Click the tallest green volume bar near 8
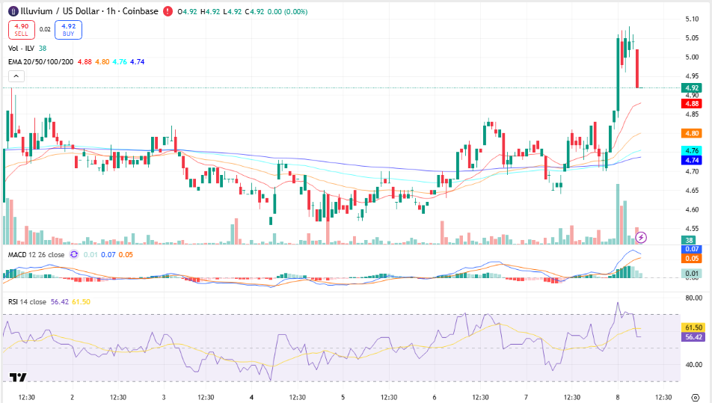Viewport: 712px width, 403px height. point(618,214)
